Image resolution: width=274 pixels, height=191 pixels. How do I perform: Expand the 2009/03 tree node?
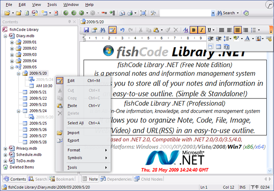[12, 55]
